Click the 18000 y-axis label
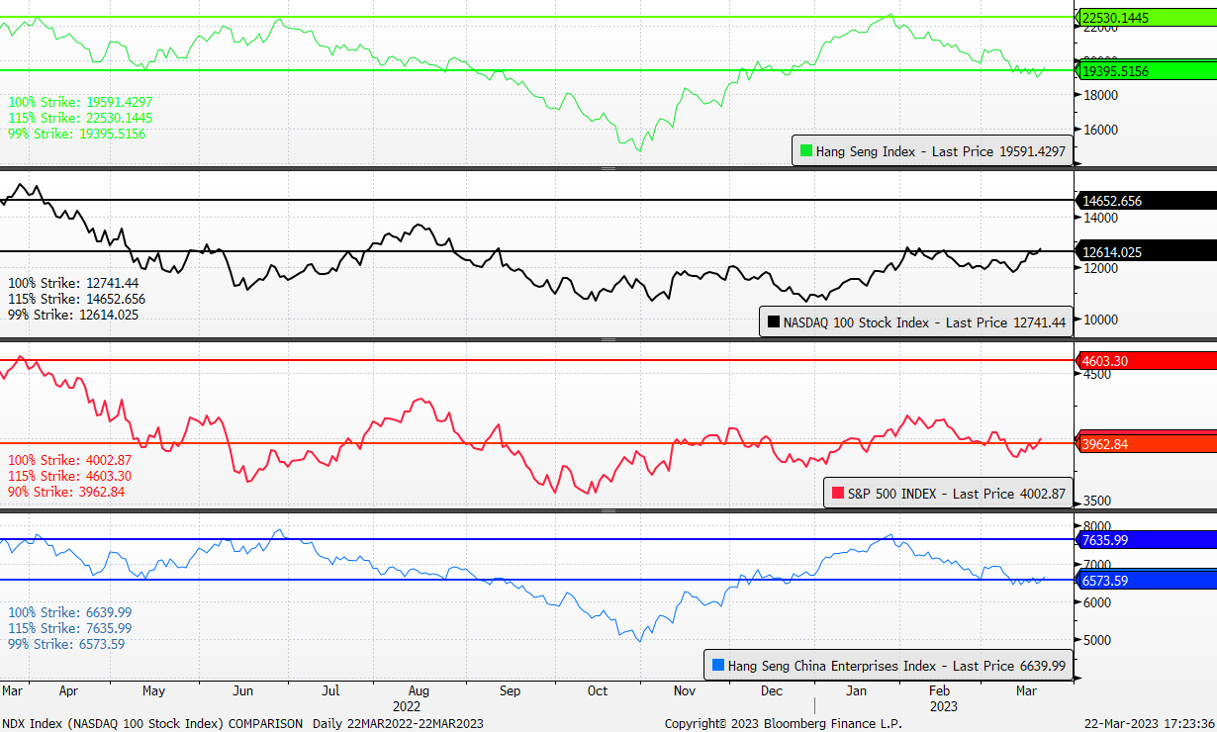This screenshot has width=1217, height=732. (1100, 95)
